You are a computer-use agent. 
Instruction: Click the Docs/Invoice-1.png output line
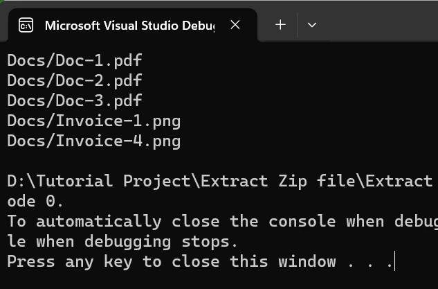coord(94,121)
